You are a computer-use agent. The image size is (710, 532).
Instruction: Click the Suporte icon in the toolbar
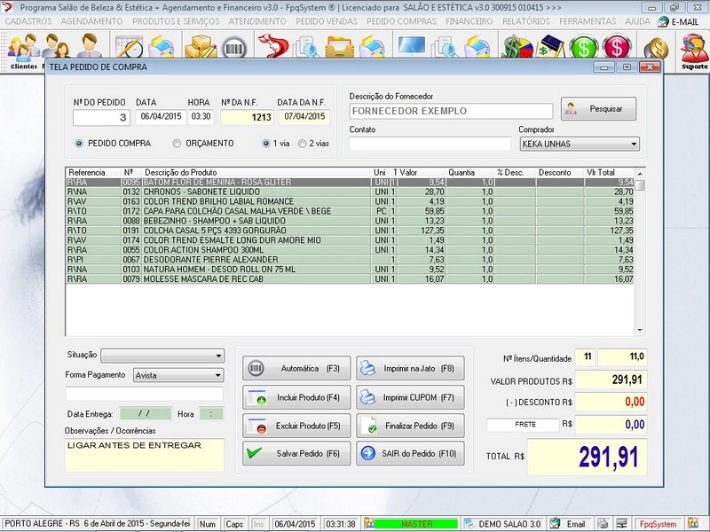tap(693, 51)
